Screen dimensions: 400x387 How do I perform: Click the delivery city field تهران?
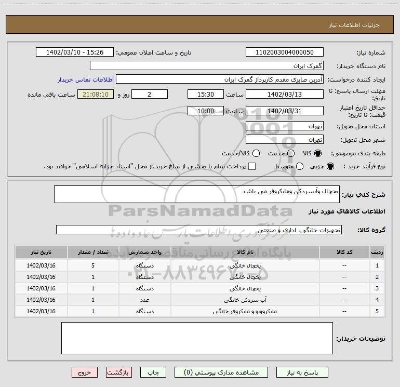285,140
